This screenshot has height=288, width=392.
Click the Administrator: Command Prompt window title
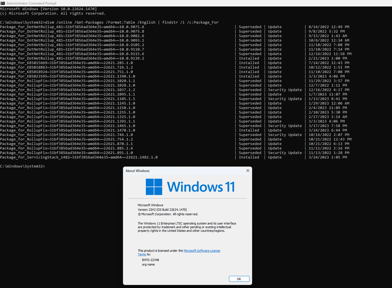pyautogui.click(x=31, y=3)
